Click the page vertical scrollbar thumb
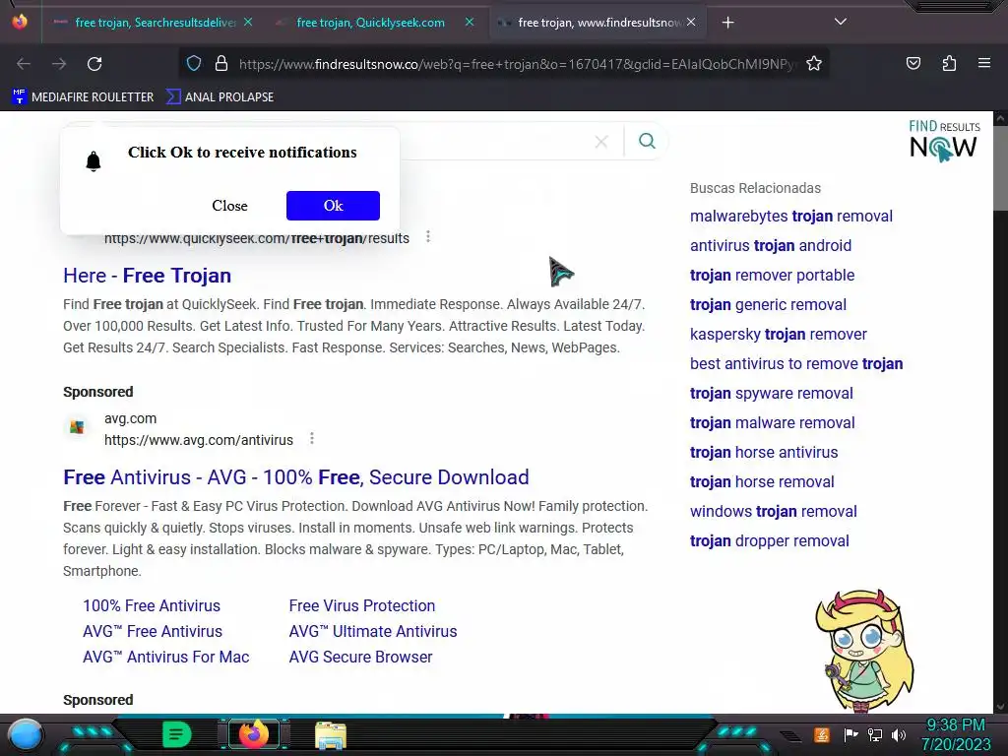Screen dimensions: 1008x756 (x=1000, y=167)
